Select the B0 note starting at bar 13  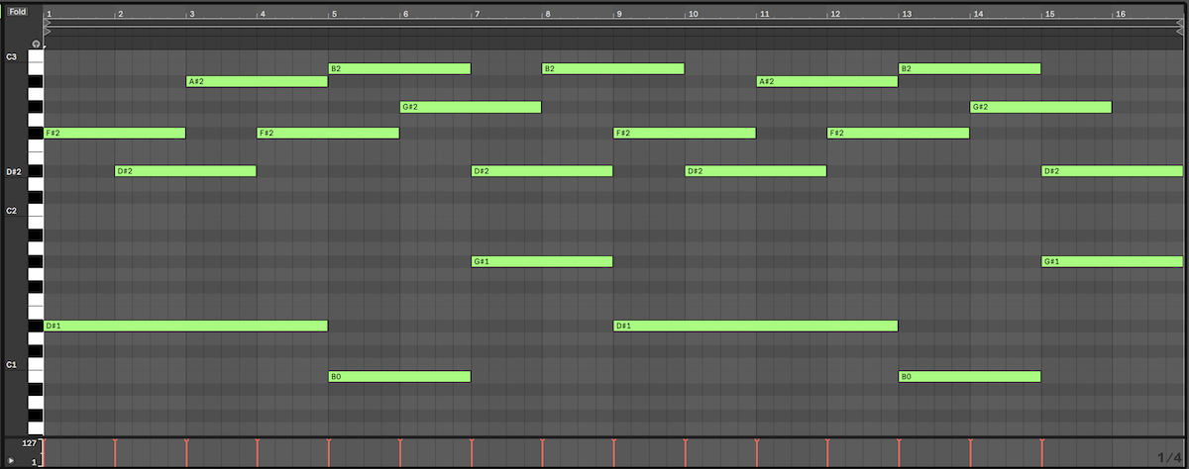pos(970,377)
